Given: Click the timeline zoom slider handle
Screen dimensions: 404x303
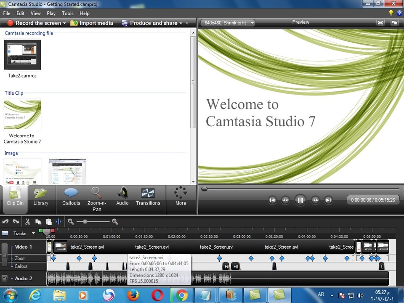Looking at the screenshot, I should click(x=85, y=222).
